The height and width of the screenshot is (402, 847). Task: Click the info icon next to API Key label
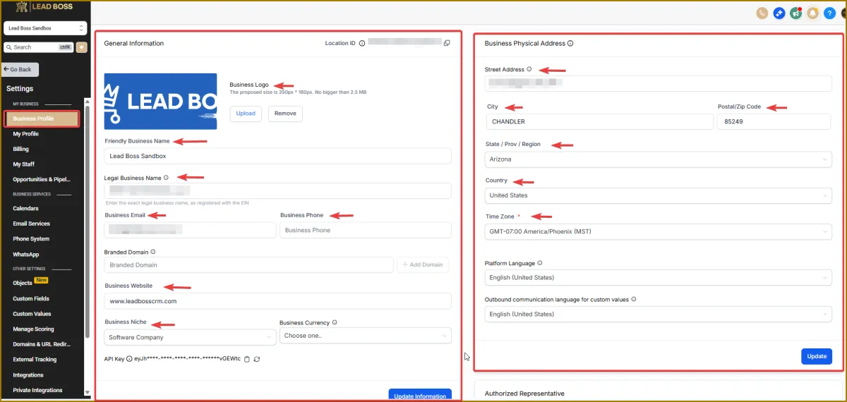pos(129,359)
